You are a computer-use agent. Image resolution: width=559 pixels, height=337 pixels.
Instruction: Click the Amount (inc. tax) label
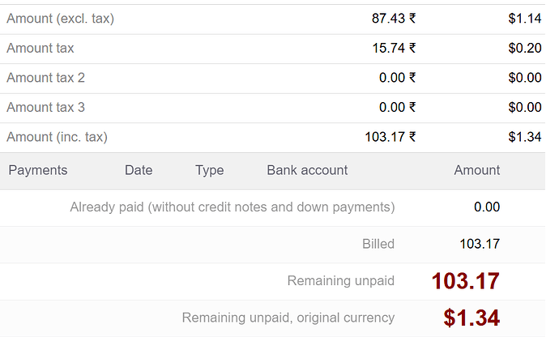tap(57, 137)
